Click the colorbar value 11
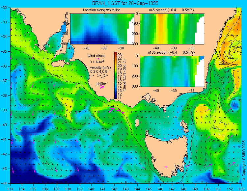This screenshot has width=247, height=191. 120,98
